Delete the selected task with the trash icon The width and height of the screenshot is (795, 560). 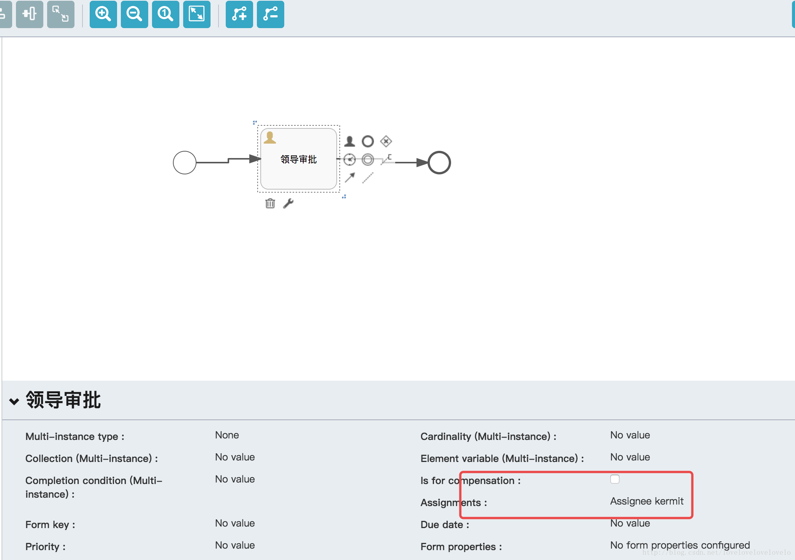point(270,203)
